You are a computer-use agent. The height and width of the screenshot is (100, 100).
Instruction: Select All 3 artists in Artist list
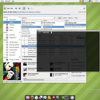(54, 23)
